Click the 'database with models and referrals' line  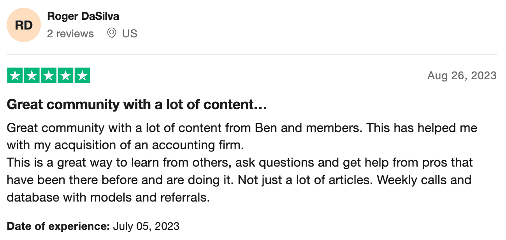[x=108, y=198]
